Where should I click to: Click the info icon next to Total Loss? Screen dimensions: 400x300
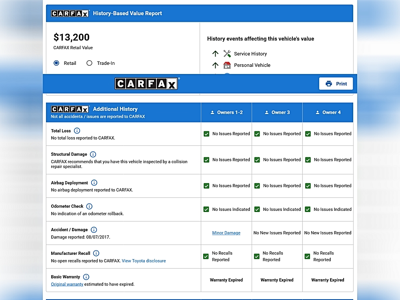tap(77, 131)
